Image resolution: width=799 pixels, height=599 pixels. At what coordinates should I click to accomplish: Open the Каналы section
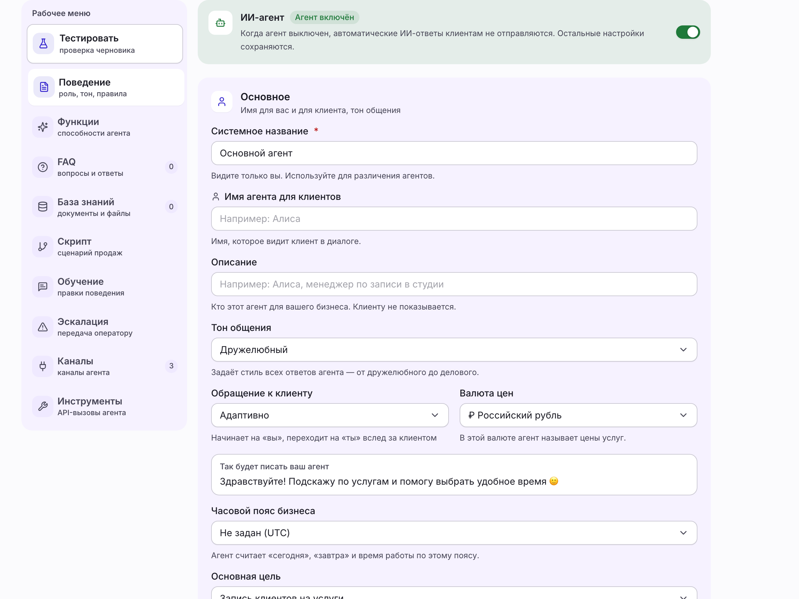pos(105,366)
